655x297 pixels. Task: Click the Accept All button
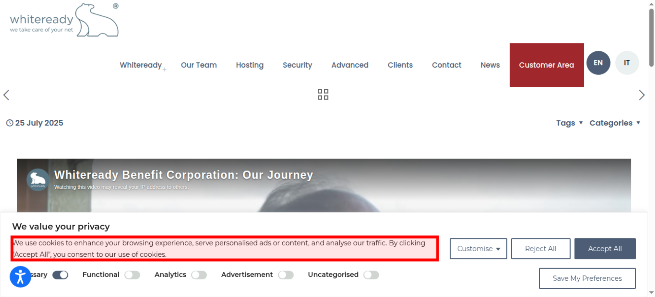[x=605, y=249]
